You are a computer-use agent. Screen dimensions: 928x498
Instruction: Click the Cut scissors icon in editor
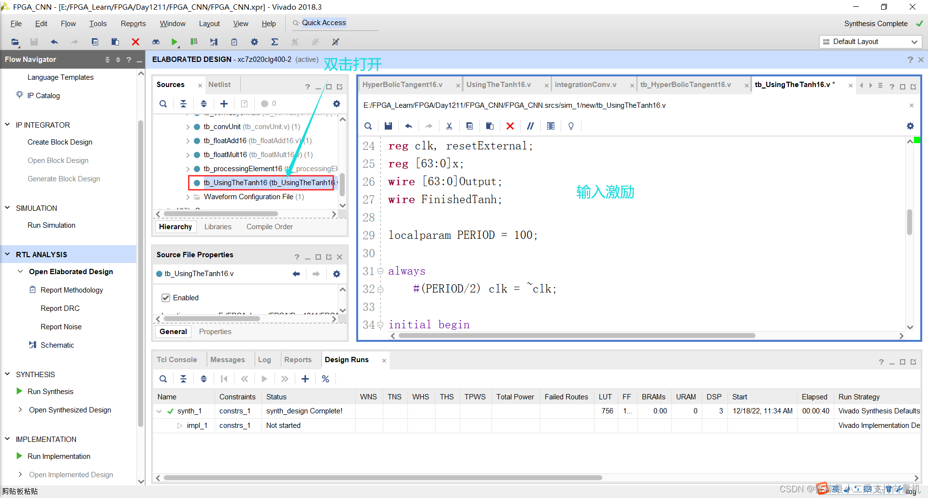click(449, 126)
